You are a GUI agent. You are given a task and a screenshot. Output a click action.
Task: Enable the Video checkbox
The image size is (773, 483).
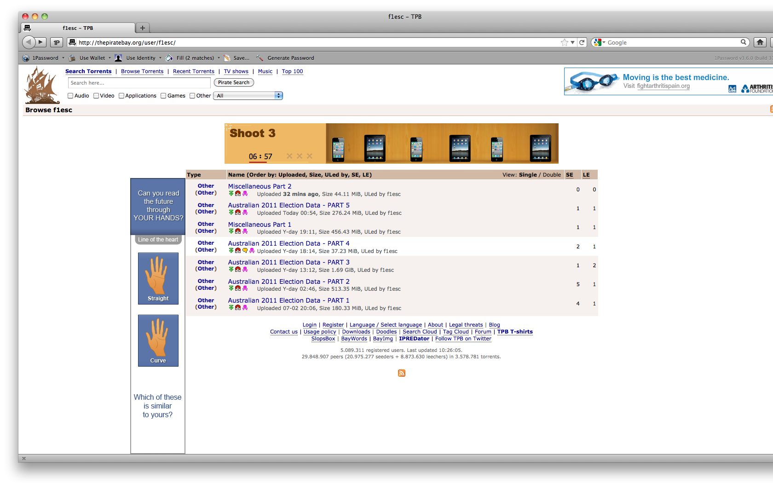point(96,96)
